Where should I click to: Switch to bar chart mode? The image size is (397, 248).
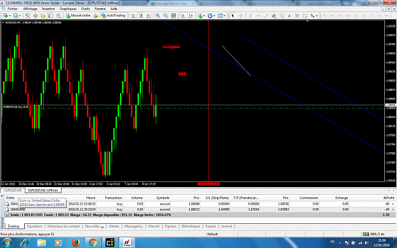tap(133, 16)
